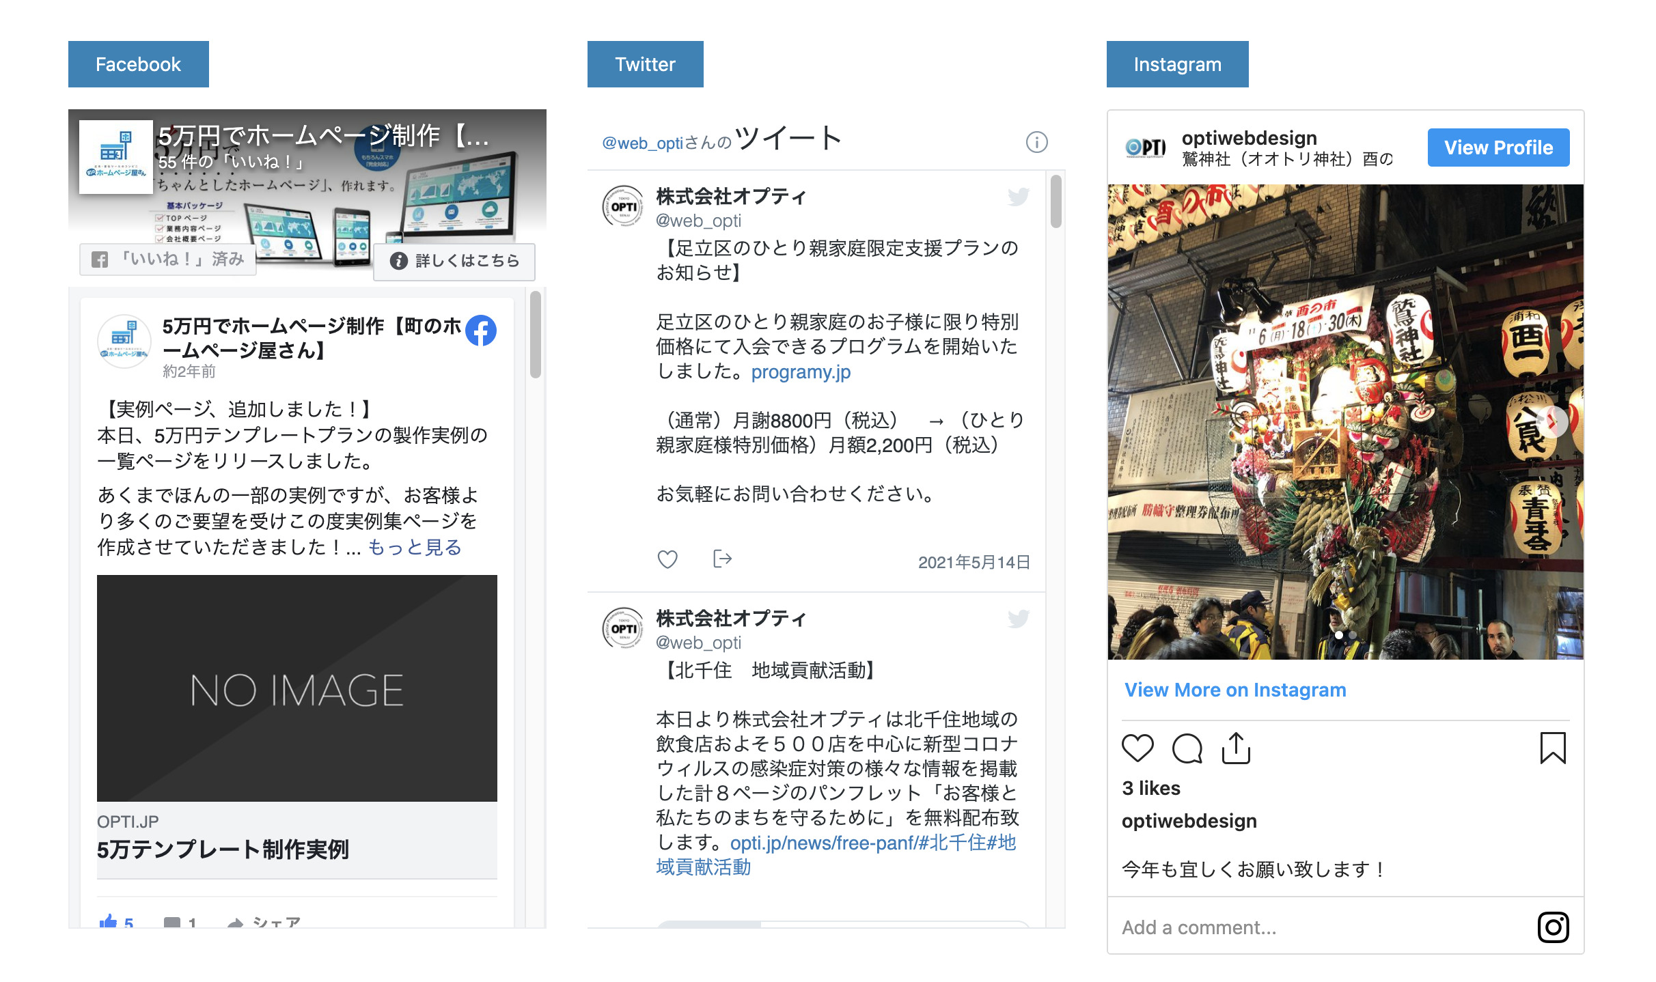Click the Facebook page title in cover
1656x982 pixels.
(x=324, y=136)
